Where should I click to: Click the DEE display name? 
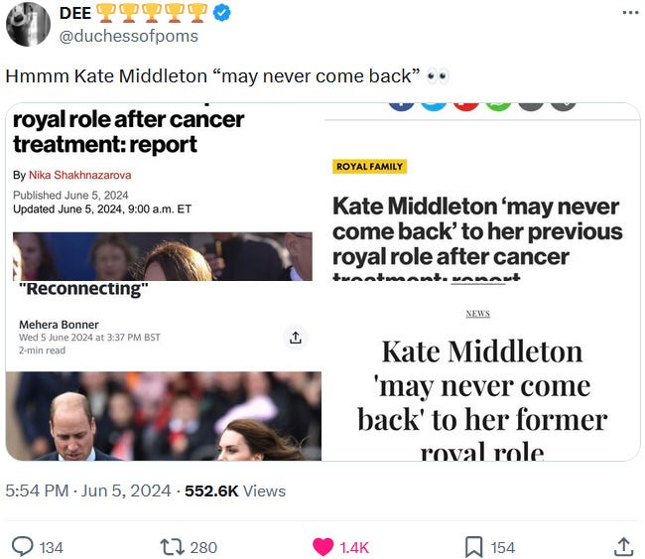pyautogui.click(x=75, y=13)
